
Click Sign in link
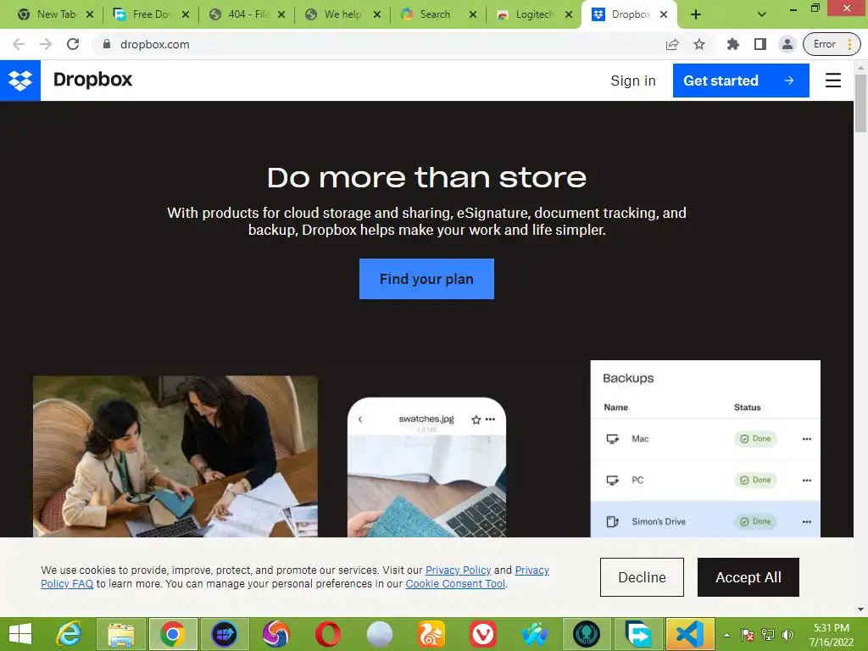tap(632, 81)
